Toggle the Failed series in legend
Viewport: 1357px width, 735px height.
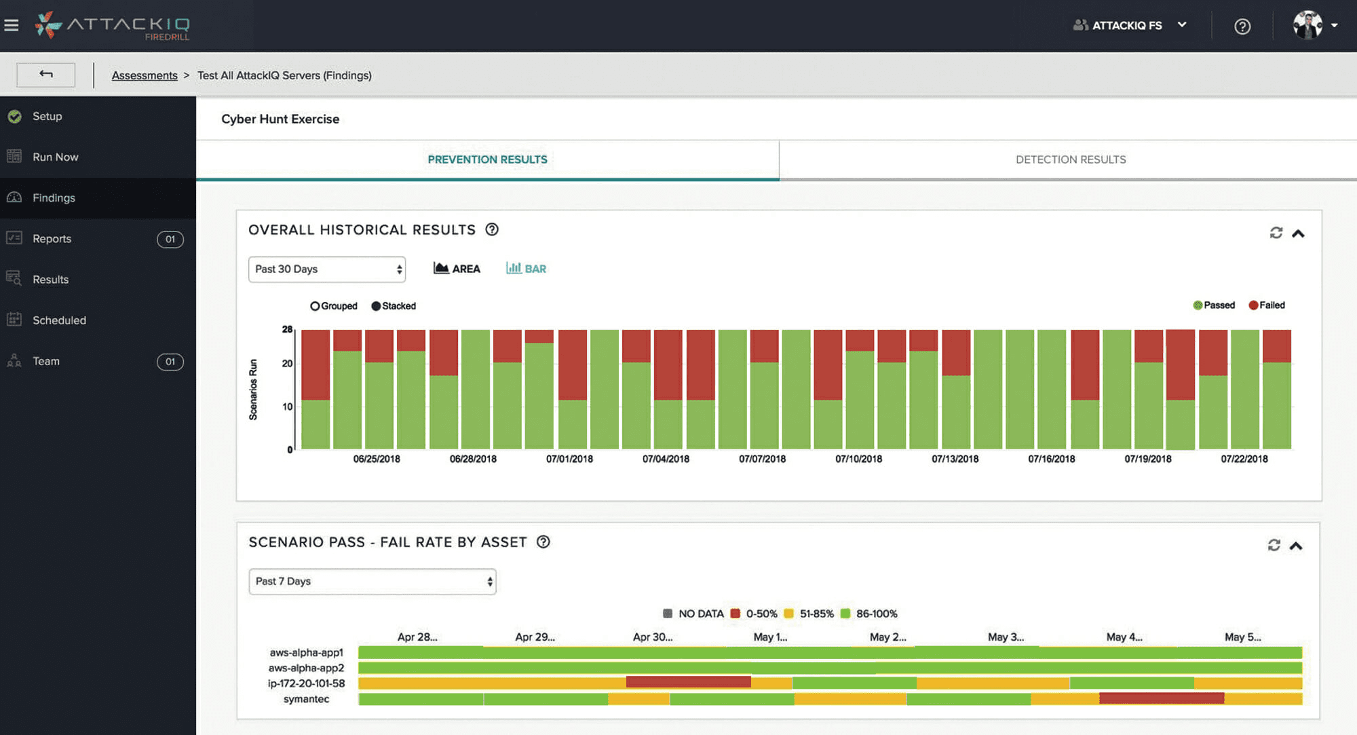click(1266, 305)
